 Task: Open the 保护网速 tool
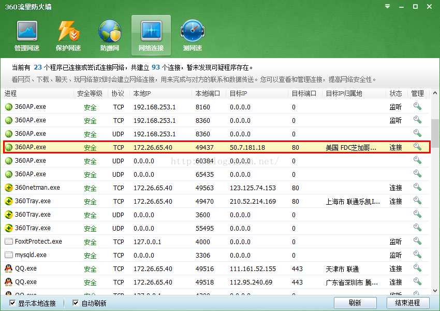coord(68,36)
